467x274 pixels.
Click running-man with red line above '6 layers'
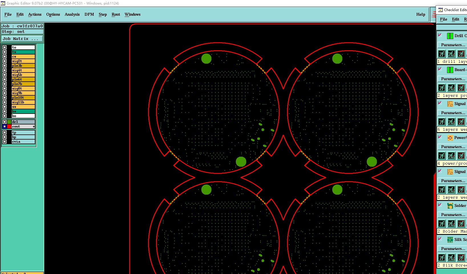click(x=451, y=122)
